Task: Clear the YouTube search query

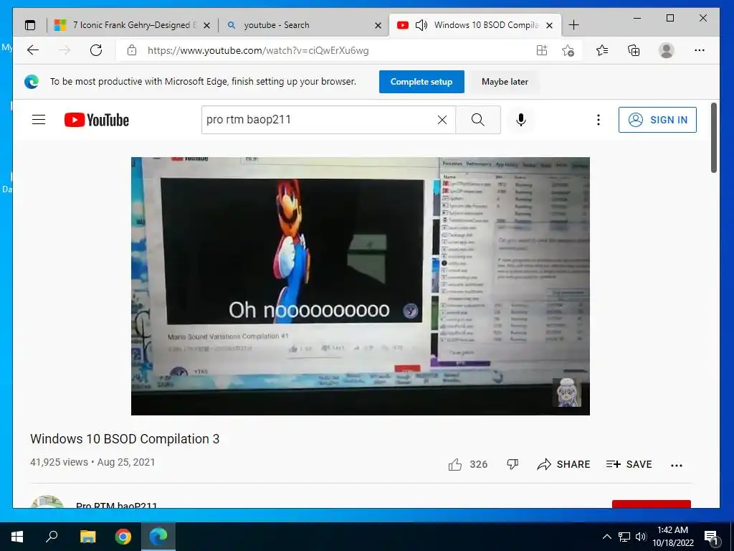Action: tap(442, 120)
